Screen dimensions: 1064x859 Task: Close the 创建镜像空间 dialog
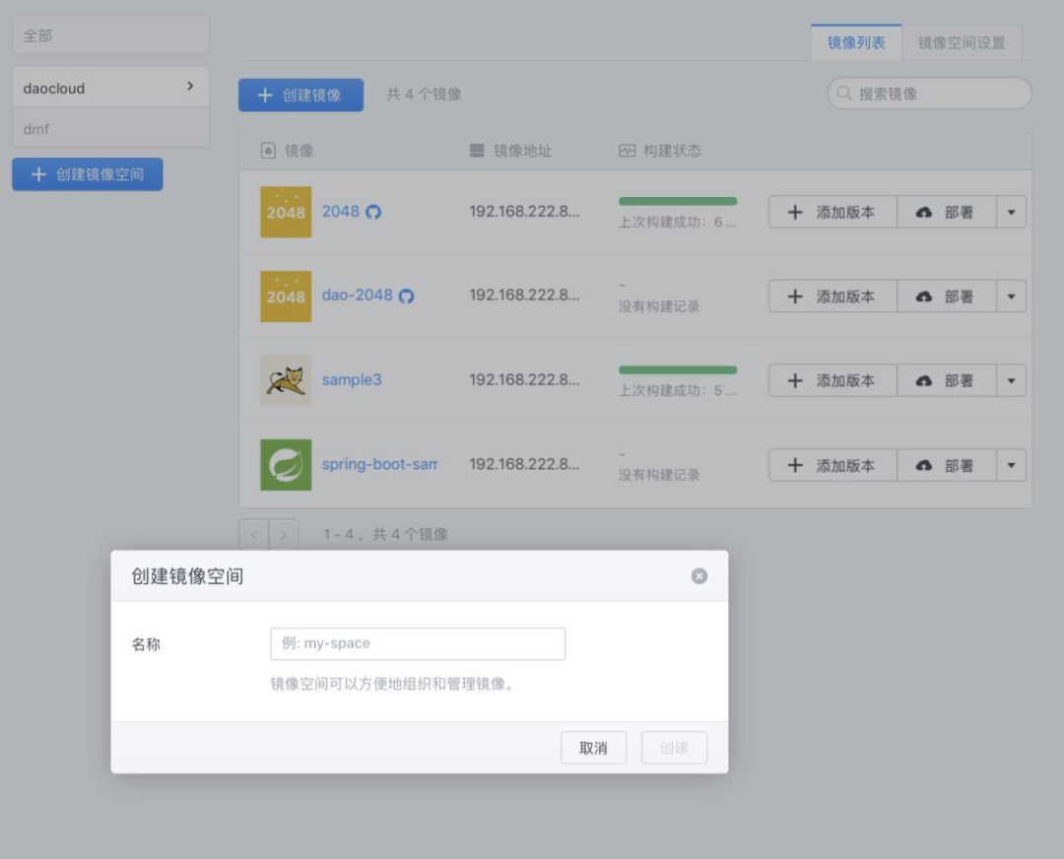[698, 576]
